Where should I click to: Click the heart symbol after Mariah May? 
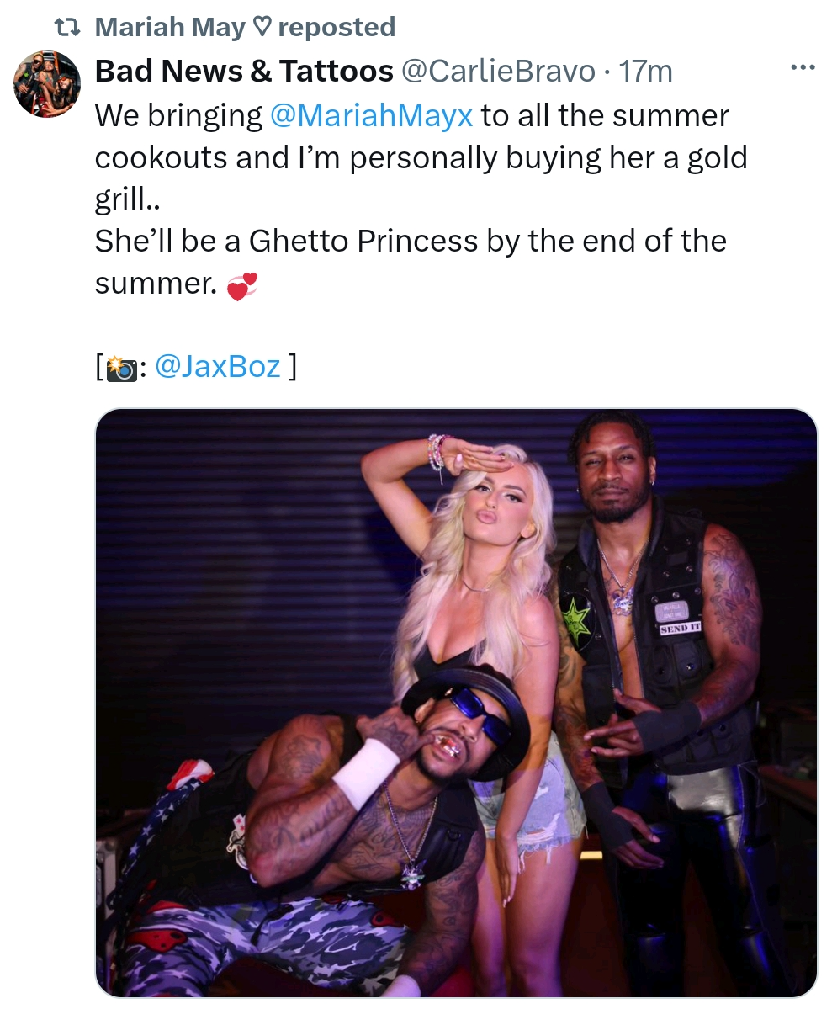[x=262, y=27]
